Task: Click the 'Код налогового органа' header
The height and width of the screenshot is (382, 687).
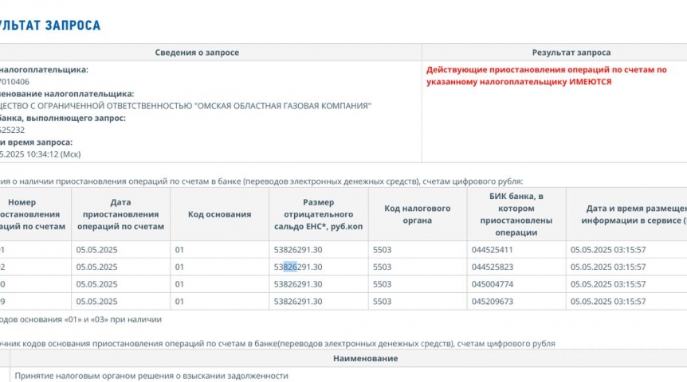Action: pos(417,214)
